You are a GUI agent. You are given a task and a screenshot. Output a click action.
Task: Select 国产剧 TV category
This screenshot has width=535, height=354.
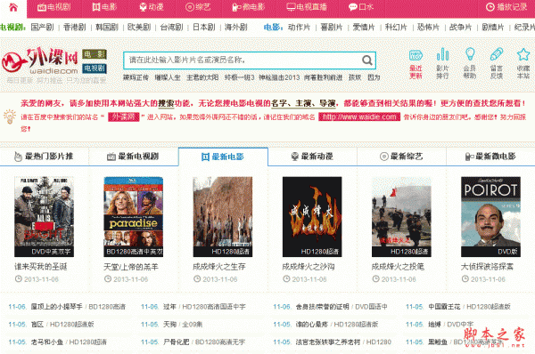pyautogui.click(x=42, y=28)
